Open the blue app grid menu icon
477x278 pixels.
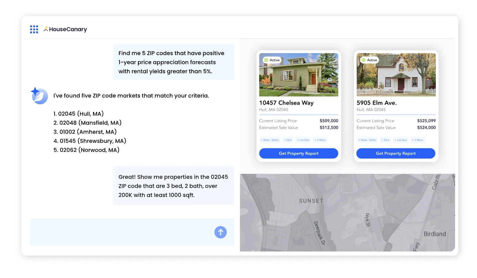coord(34,29)
